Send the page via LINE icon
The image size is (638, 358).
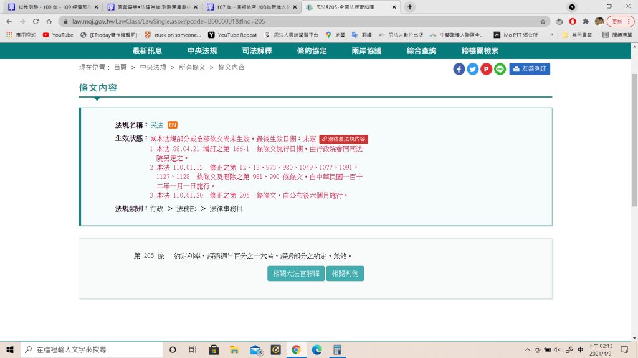499,69
